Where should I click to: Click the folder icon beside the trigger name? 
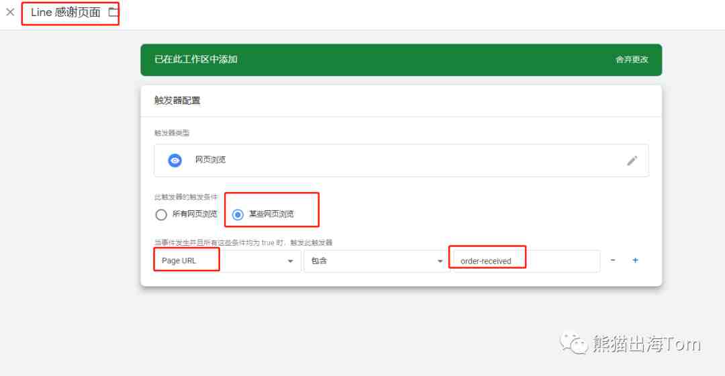[x=113, y=12]
